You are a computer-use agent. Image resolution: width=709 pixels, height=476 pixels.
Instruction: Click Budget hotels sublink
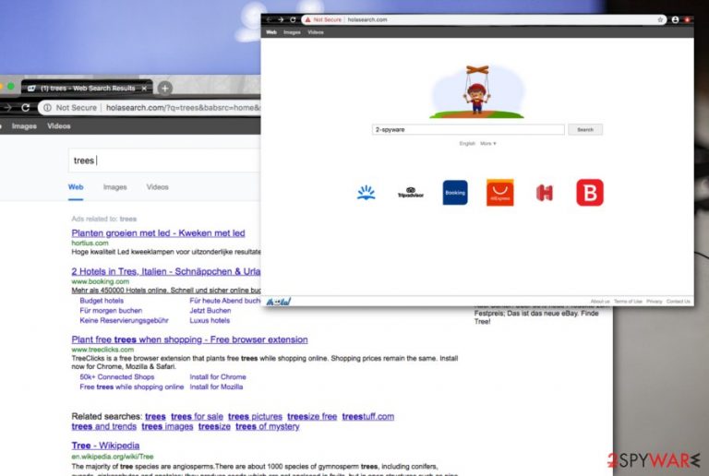pyautogui.click(x=102, y=301)
